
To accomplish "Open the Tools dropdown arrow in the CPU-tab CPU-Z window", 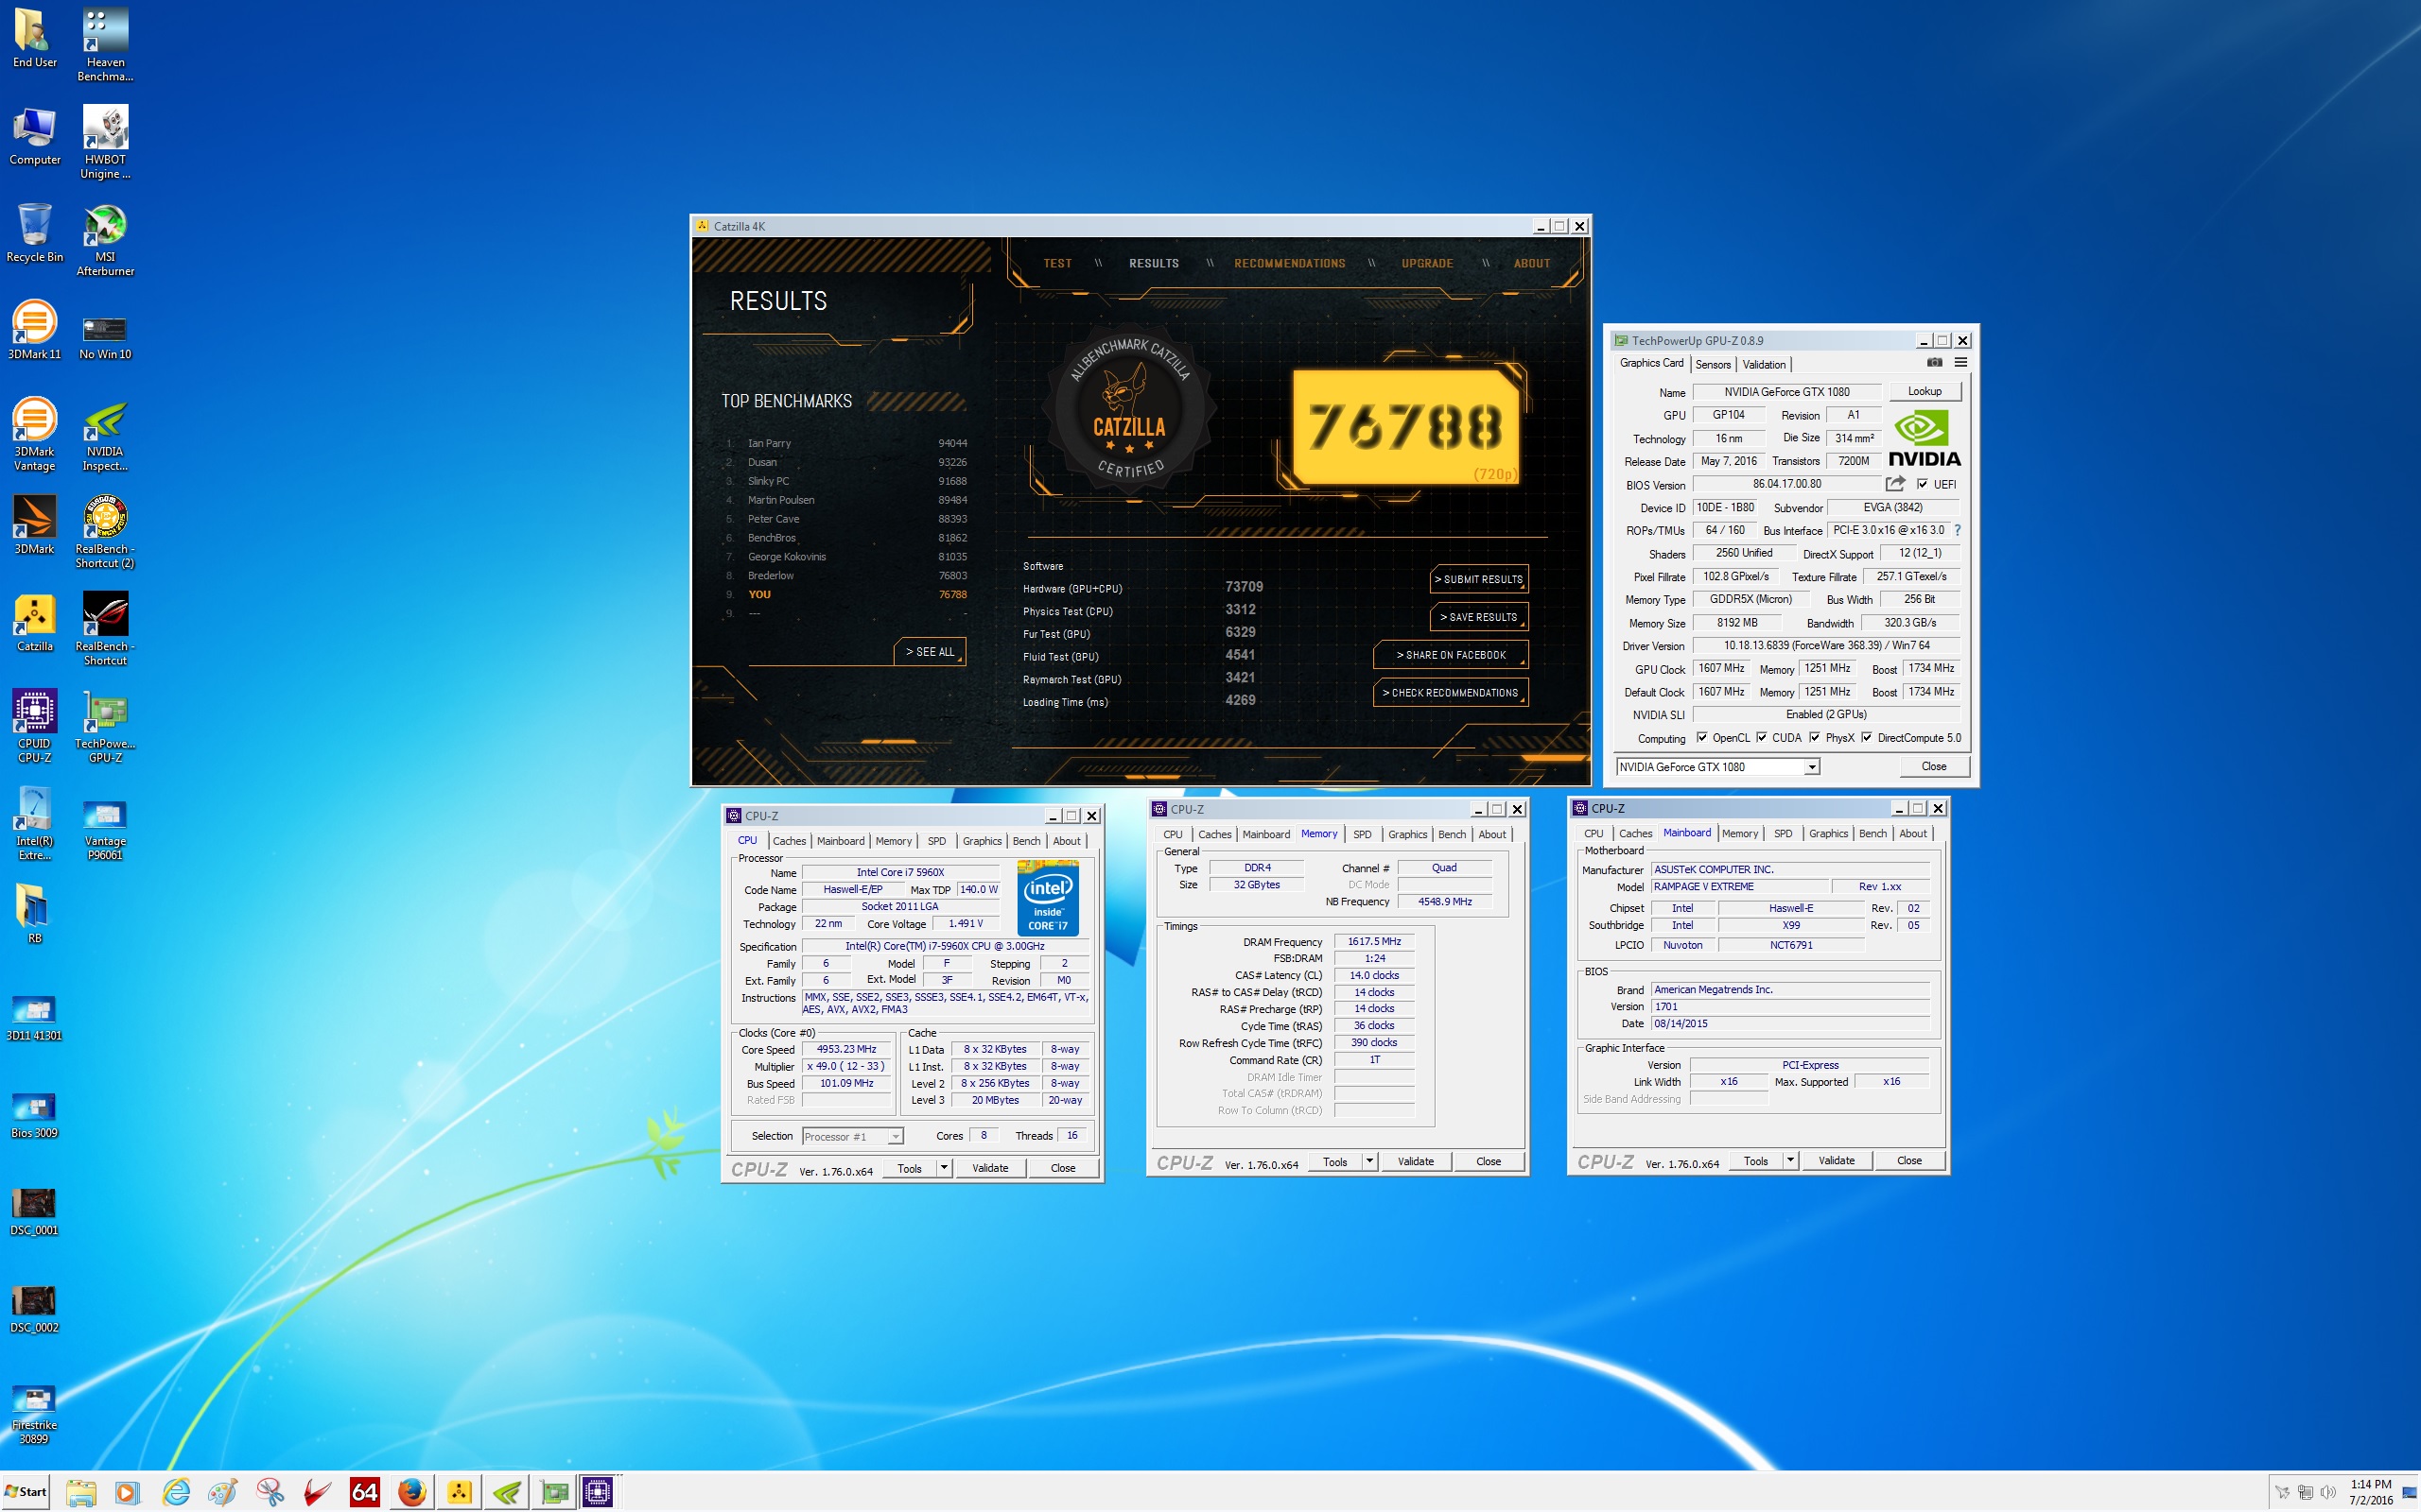I will click(944, 1167).
